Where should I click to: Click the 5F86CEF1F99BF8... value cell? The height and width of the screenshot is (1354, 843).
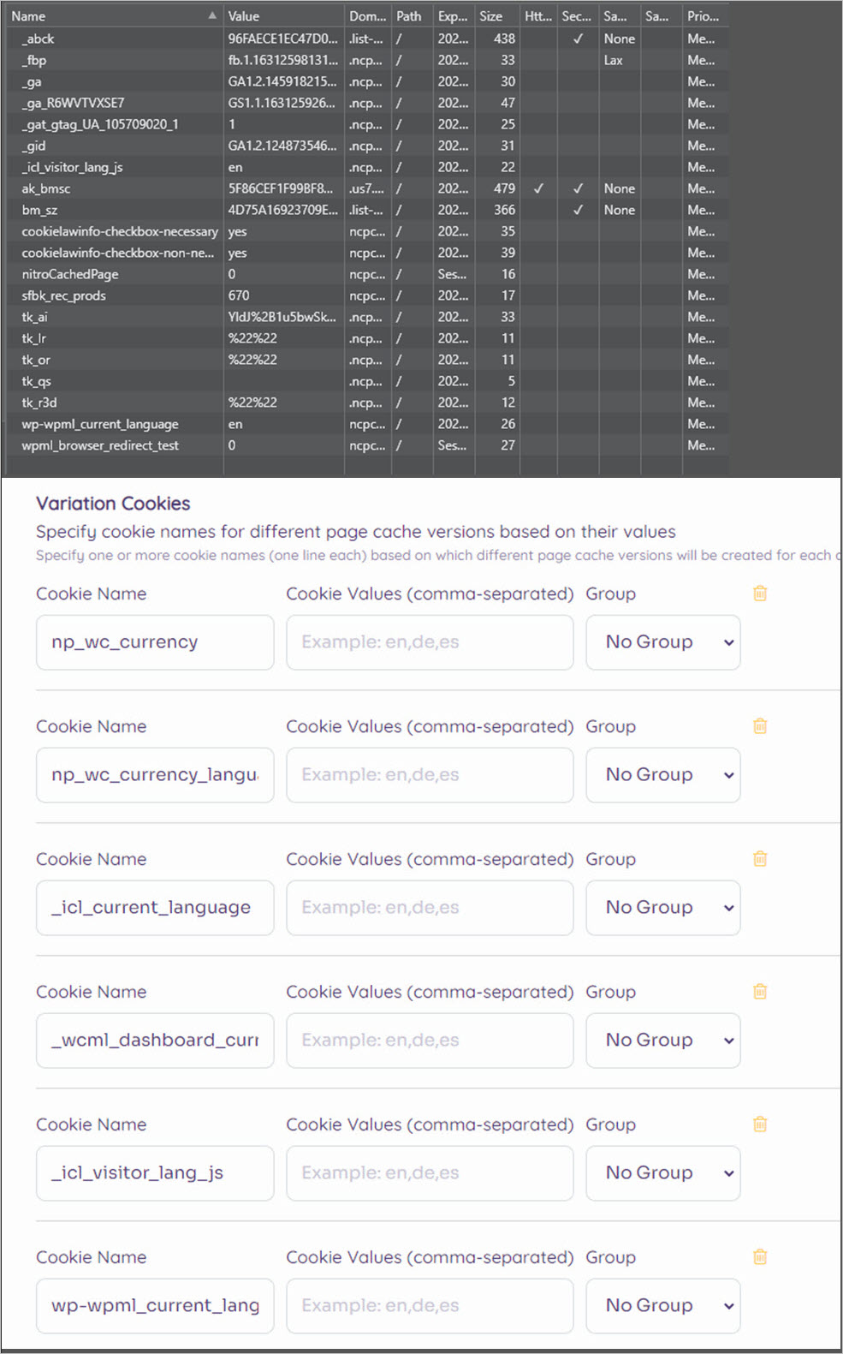[x=283, y=188]
